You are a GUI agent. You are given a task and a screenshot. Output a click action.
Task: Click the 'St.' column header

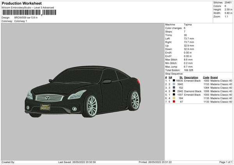coord(181,77)
